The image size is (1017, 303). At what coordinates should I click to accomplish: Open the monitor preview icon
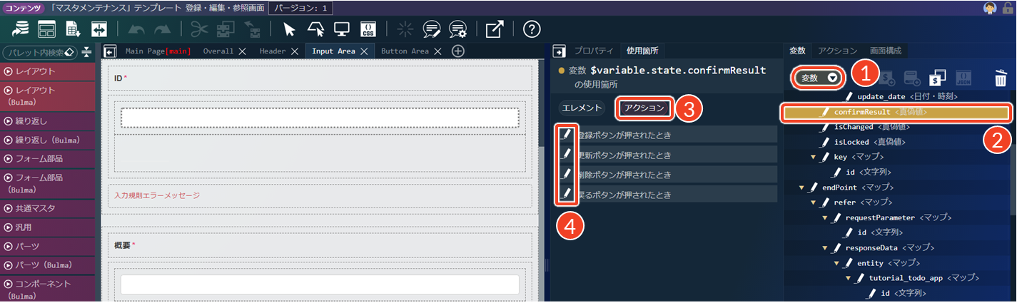coord(341,29)
